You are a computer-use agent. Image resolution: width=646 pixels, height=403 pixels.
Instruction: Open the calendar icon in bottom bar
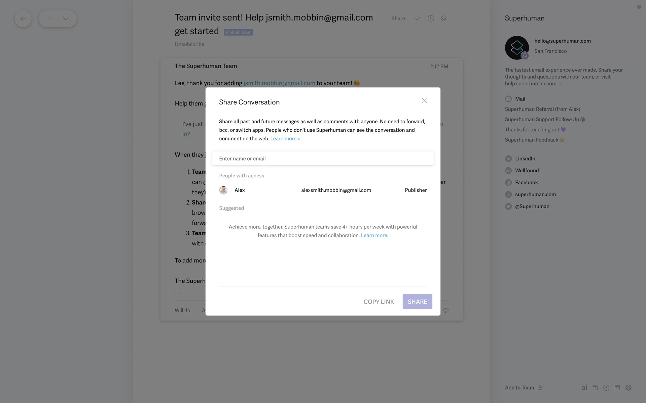tap(617, 388)
